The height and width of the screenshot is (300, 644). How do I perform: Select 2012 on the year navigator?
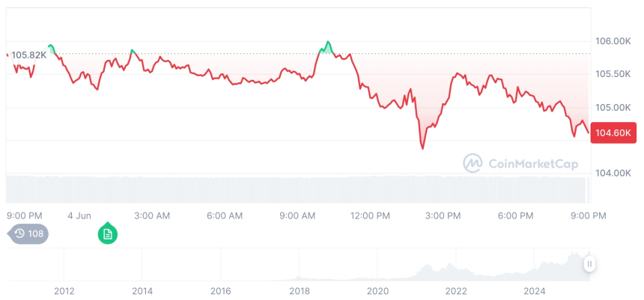click(64, 290)
